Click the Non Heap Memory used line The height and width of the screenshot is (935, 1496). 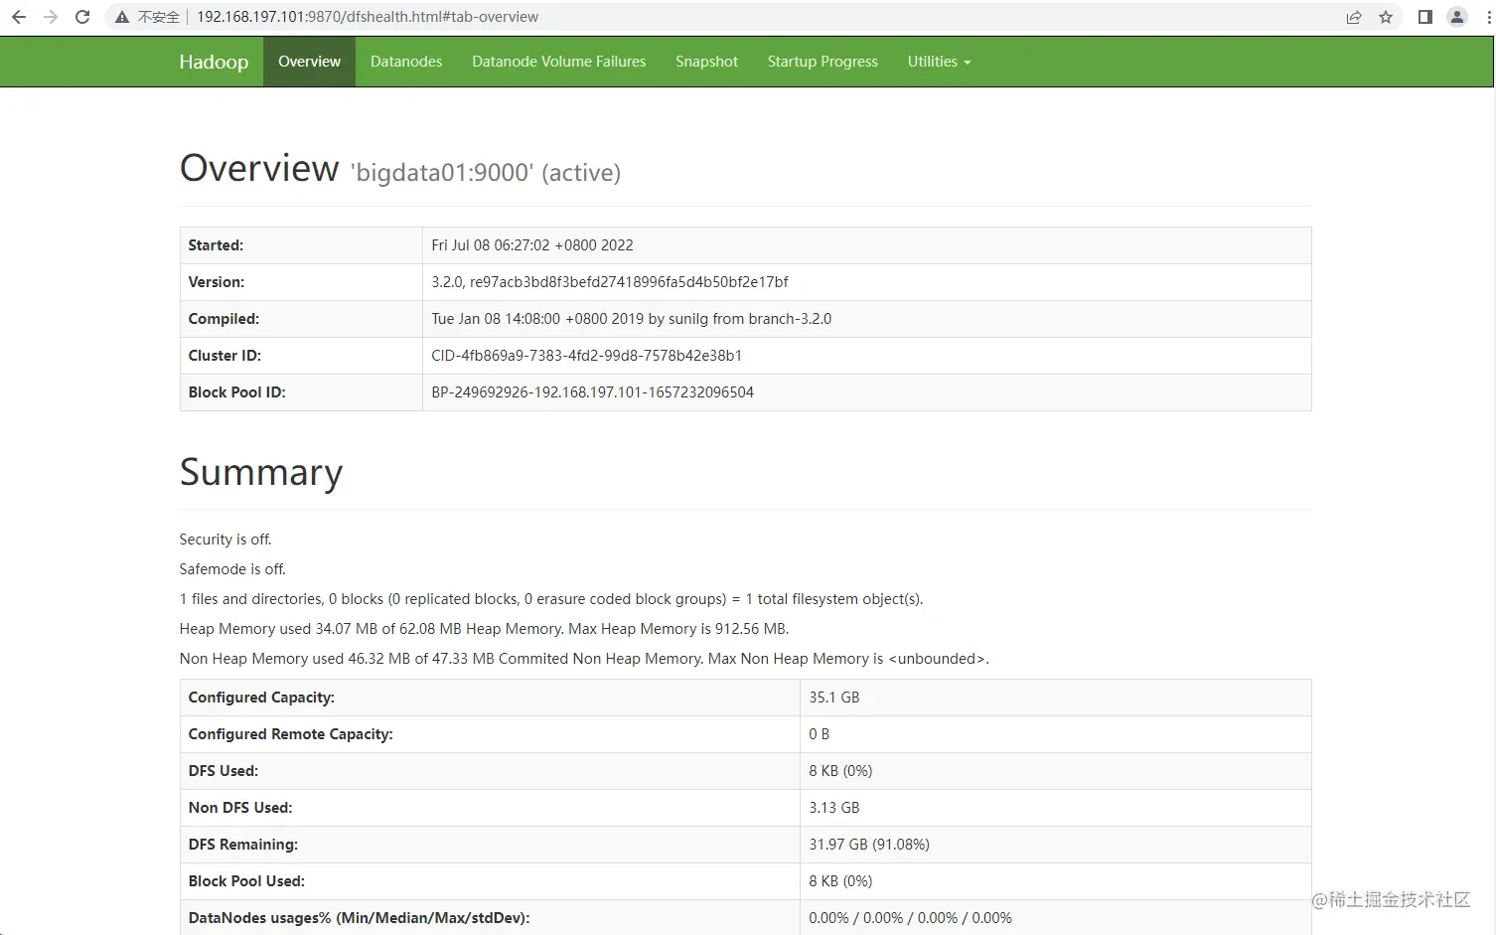click(584, 659)
